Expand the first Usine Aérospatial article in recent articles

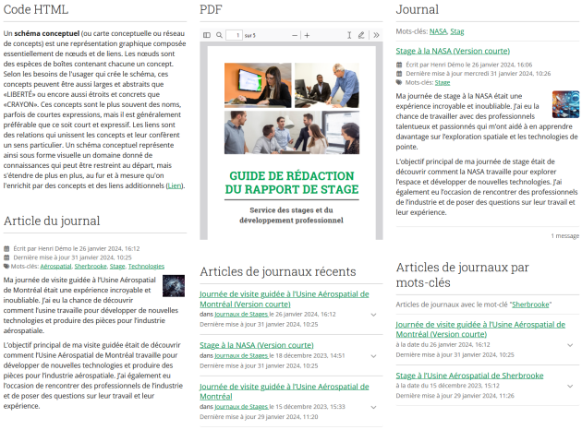(x=374, y=315)
